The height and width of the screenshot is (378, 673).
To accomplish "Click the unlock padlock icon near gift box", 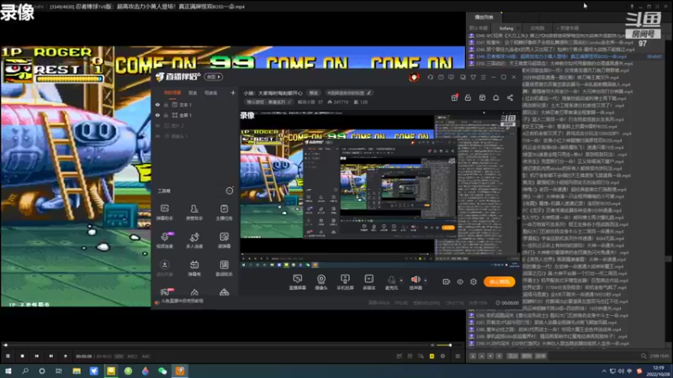I will click(x=468, y=97).
